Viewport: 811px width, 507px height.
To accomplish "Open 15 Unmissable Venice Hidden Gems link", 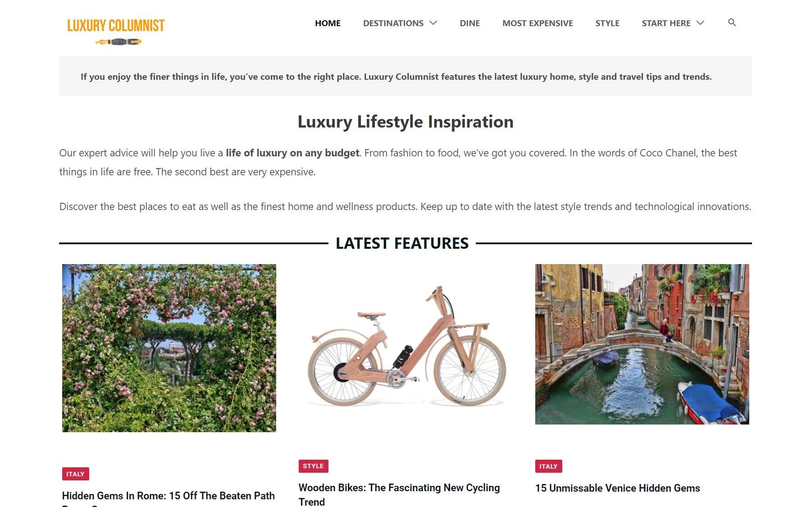I will point(617,488).
